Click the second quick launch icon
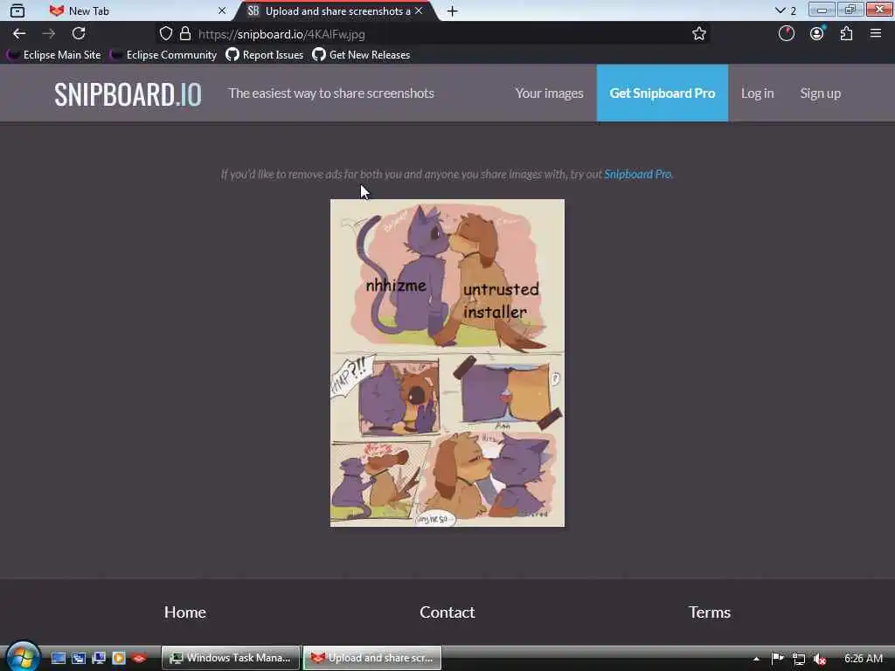The height and width of the screenshot is (671, 895). [x=78, y=658]
